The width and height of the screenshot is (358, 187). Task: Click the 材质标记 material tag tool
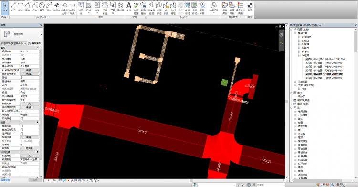[173, 9]
